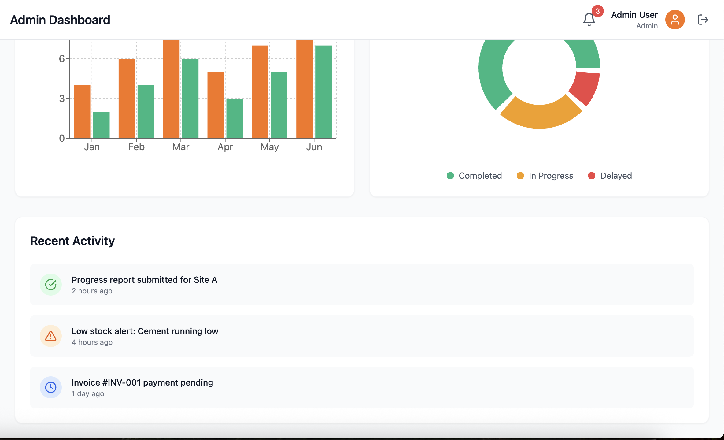Image resolution: width=724 pixels, height=440 pixels.
Task: Open Invoice #INV-001 payment pending entry
Action: (142, 382)
